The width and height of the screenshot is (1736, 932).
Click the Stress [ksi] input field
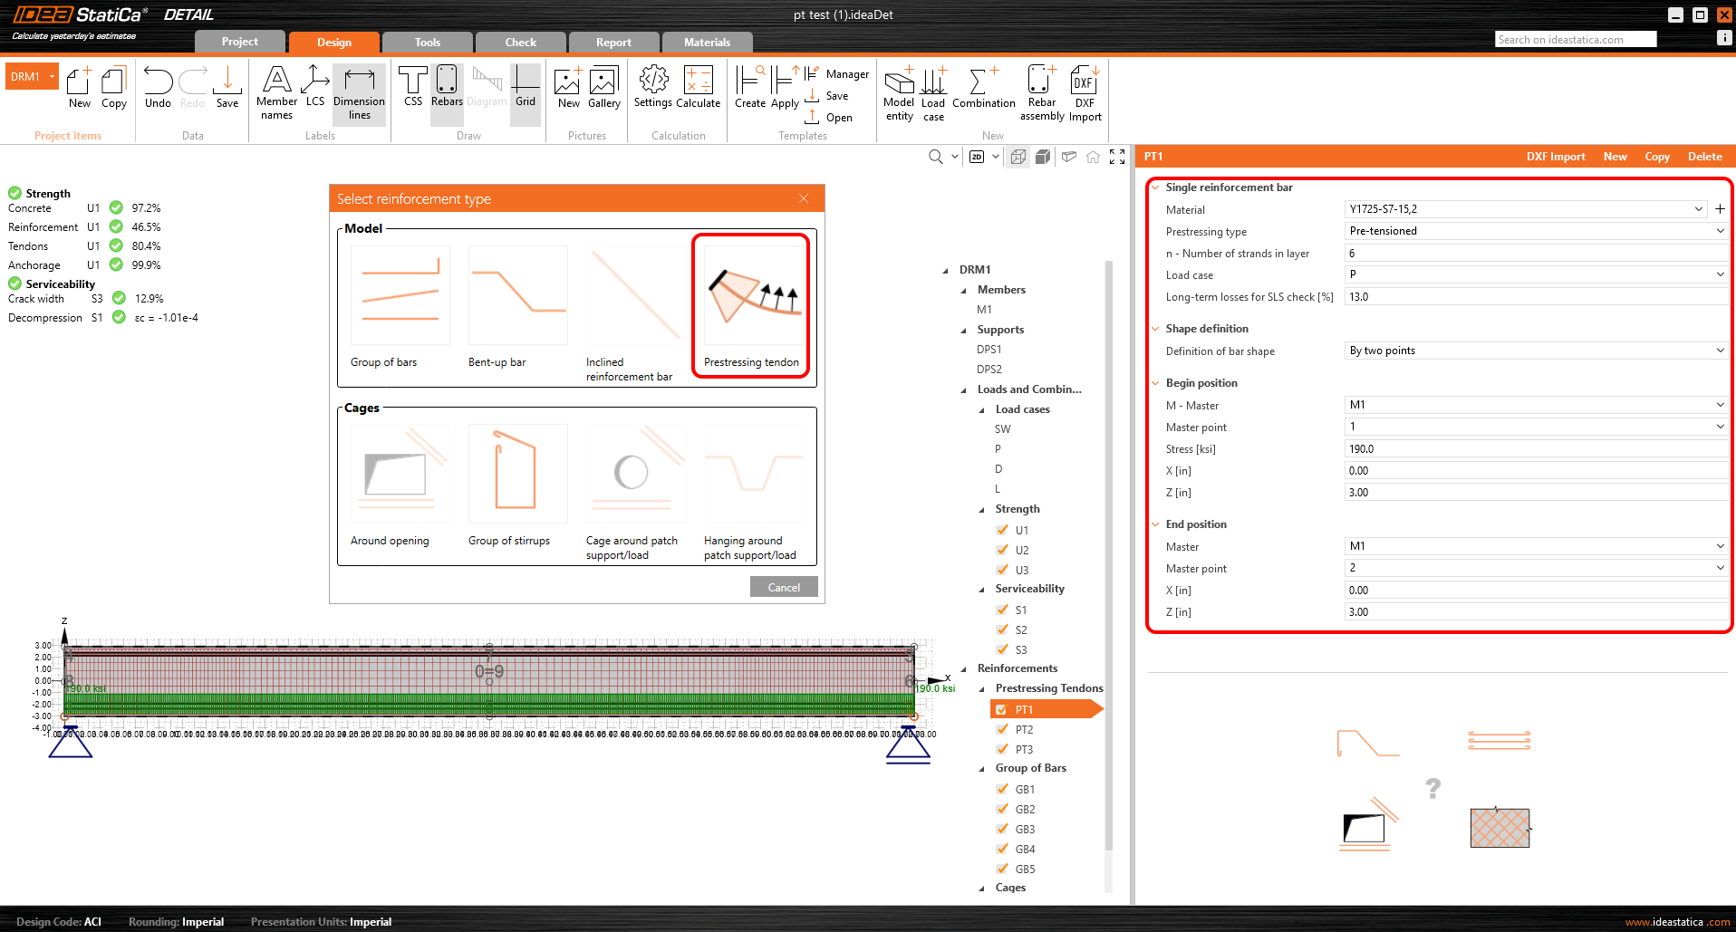coord(1536,448)
